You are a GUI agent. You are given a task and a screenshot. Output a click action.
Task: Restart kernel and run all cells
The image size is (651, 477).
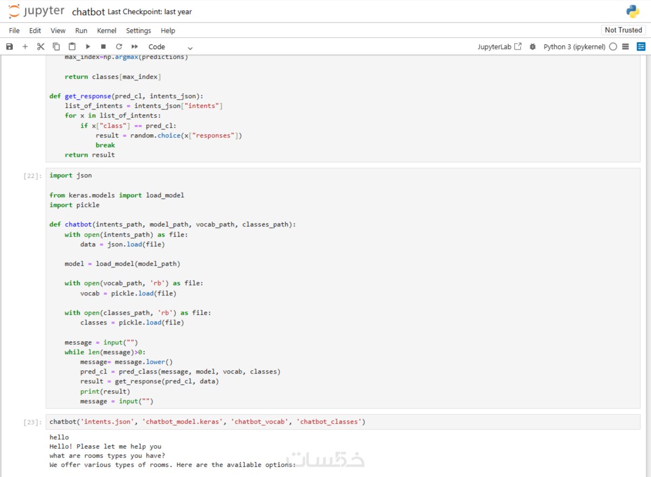point(135,47)
